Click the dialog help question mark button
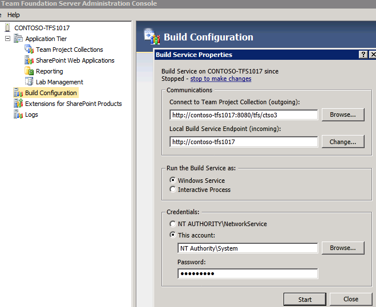 (x=363, y=55)
